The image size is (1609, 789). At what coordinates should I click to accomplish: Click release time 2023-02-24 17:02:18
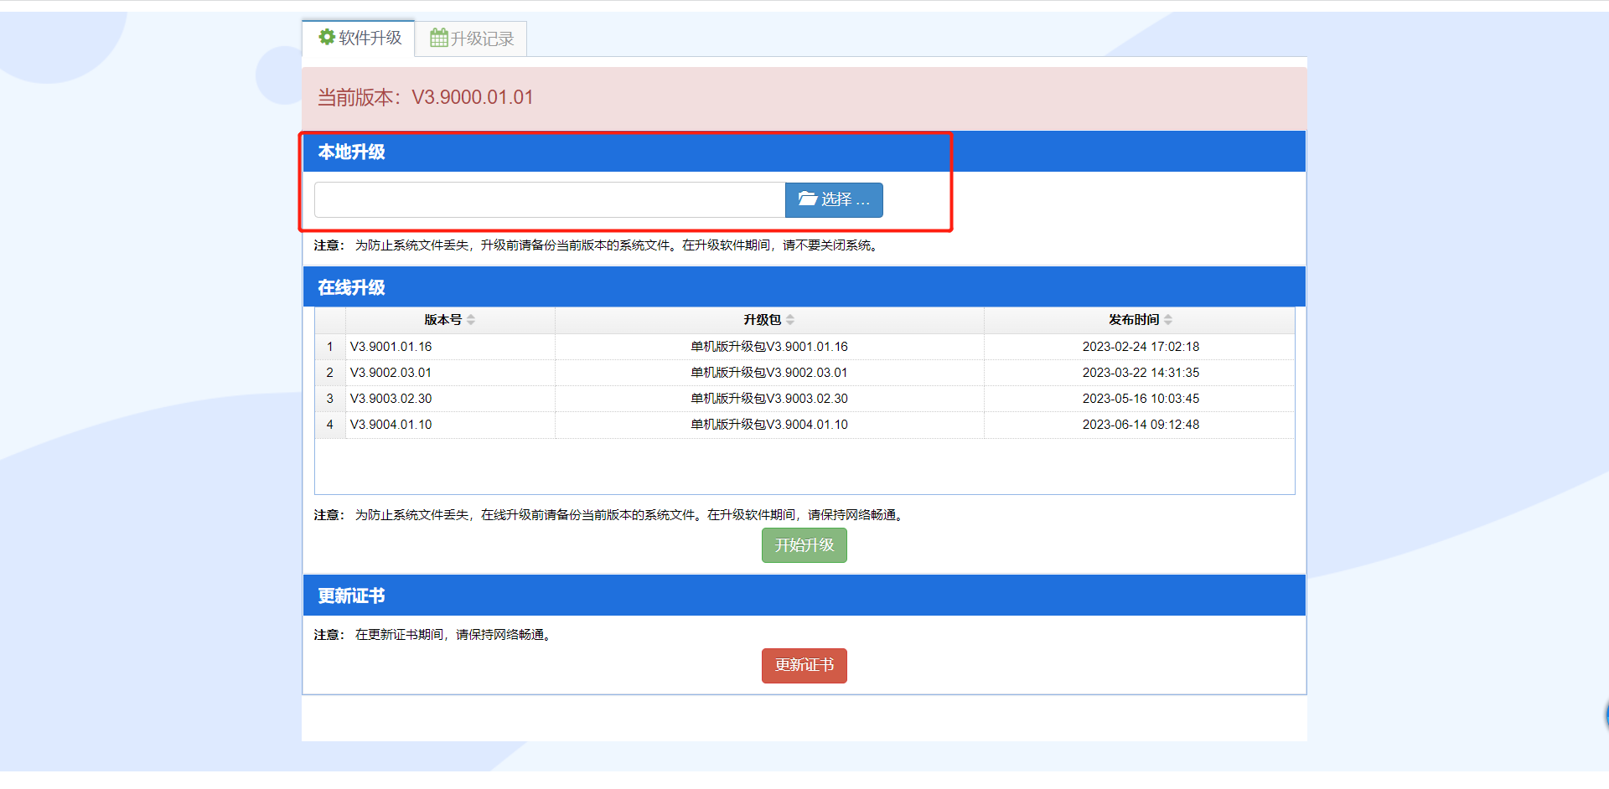tap(1141, 347)
